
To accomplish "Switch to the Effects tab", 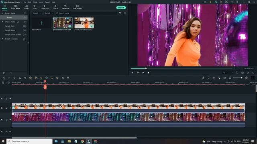I will 55,7.
